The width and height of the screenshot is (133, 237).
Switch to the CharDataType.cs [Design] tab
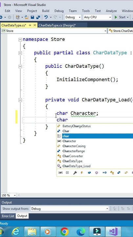57,25
